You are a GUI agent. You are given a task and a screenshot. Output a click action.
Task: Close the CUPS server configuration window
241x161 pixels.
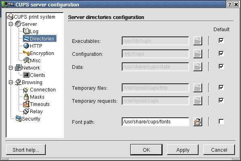236,4
